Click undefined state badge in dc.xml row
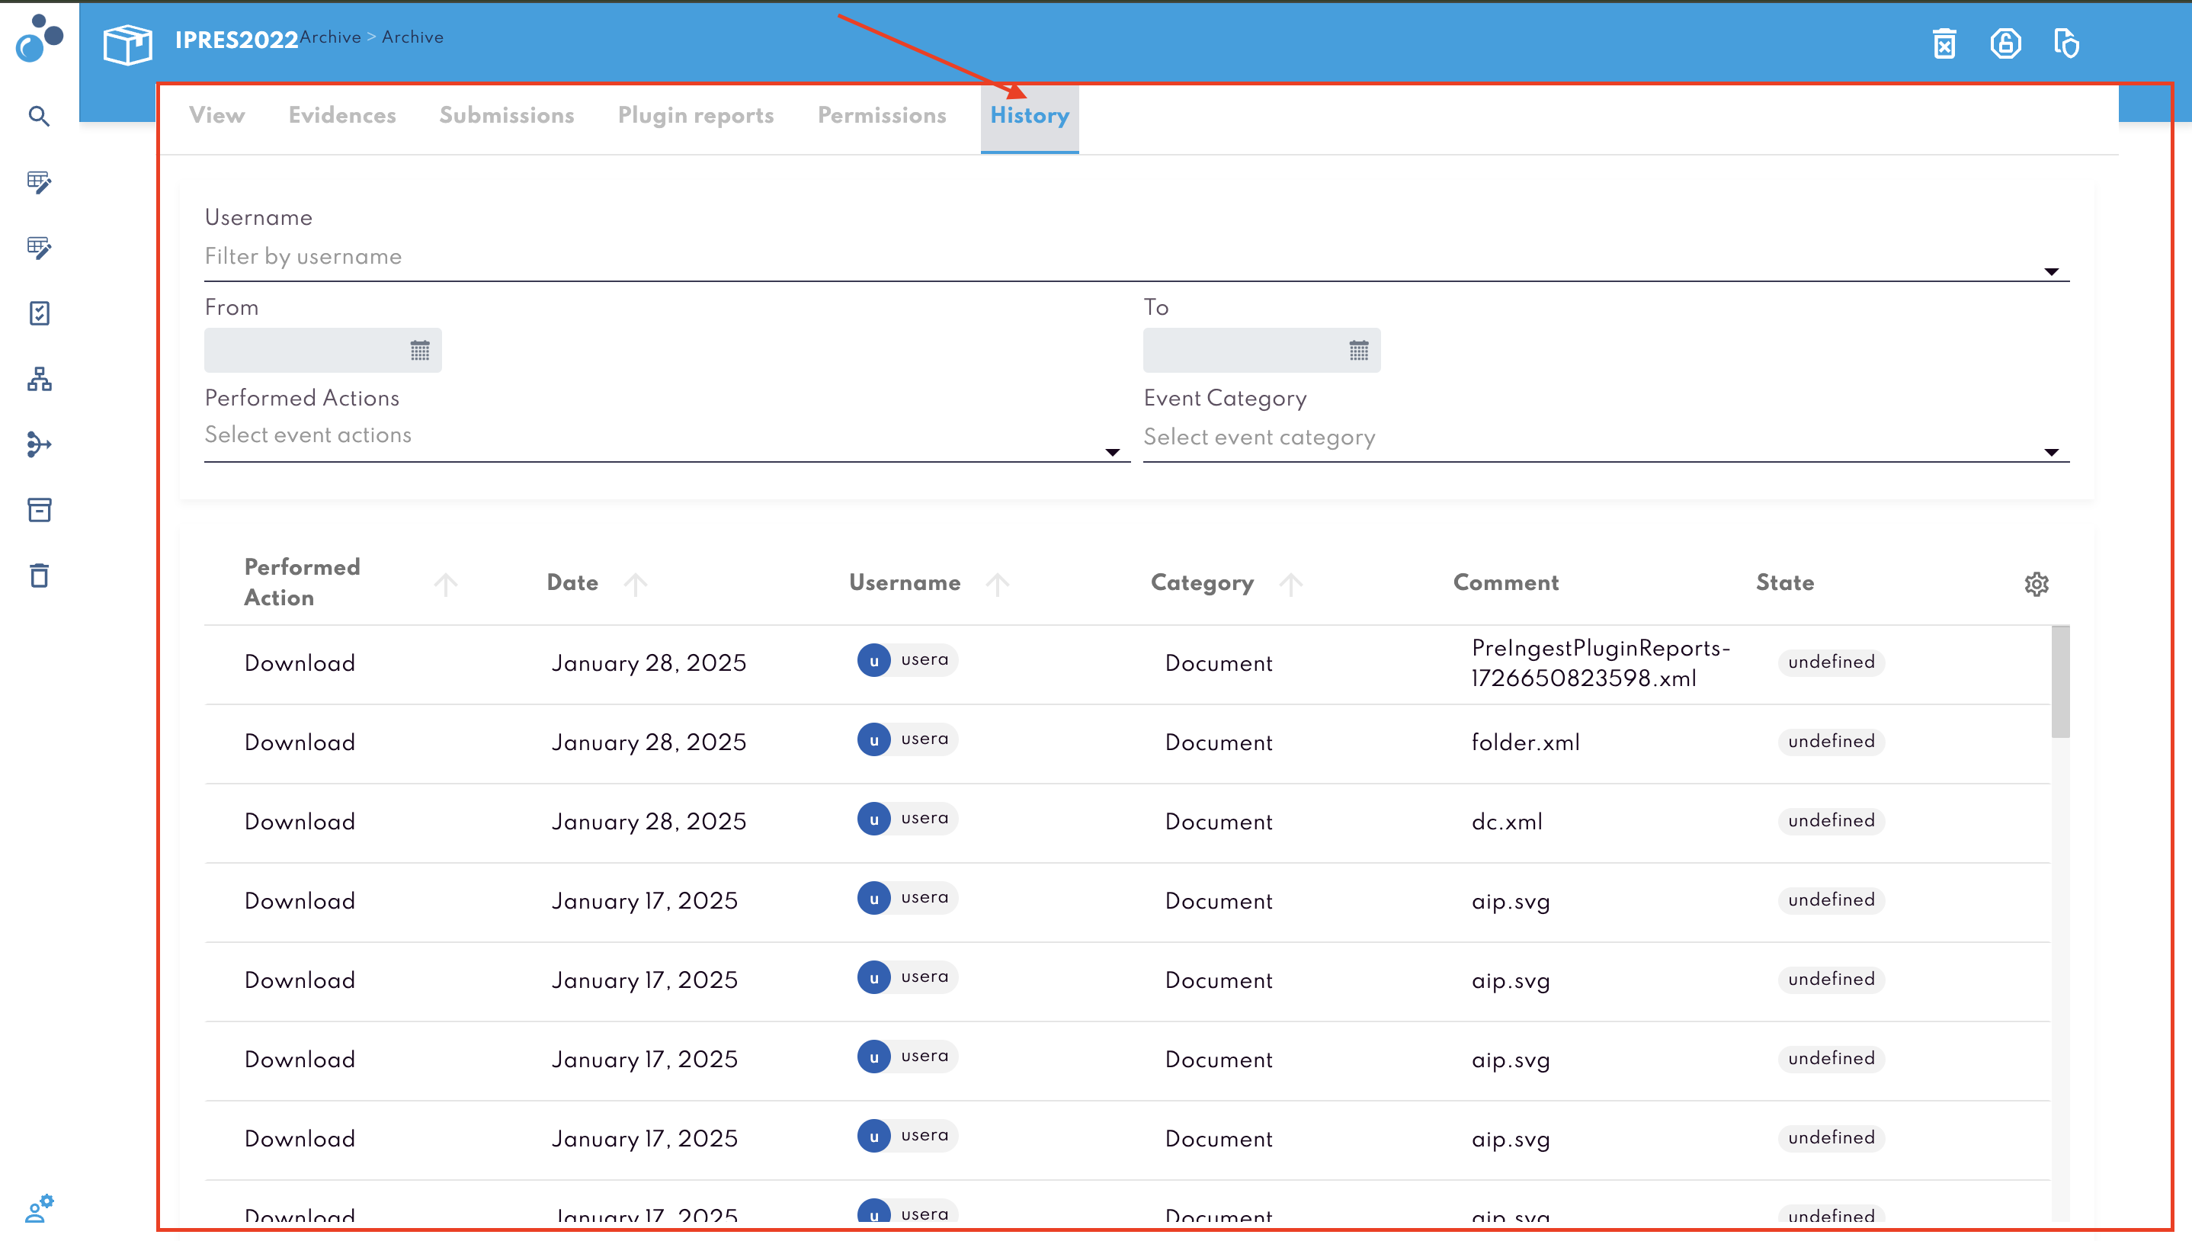 pyautogui.click(x=1831, y=821)
